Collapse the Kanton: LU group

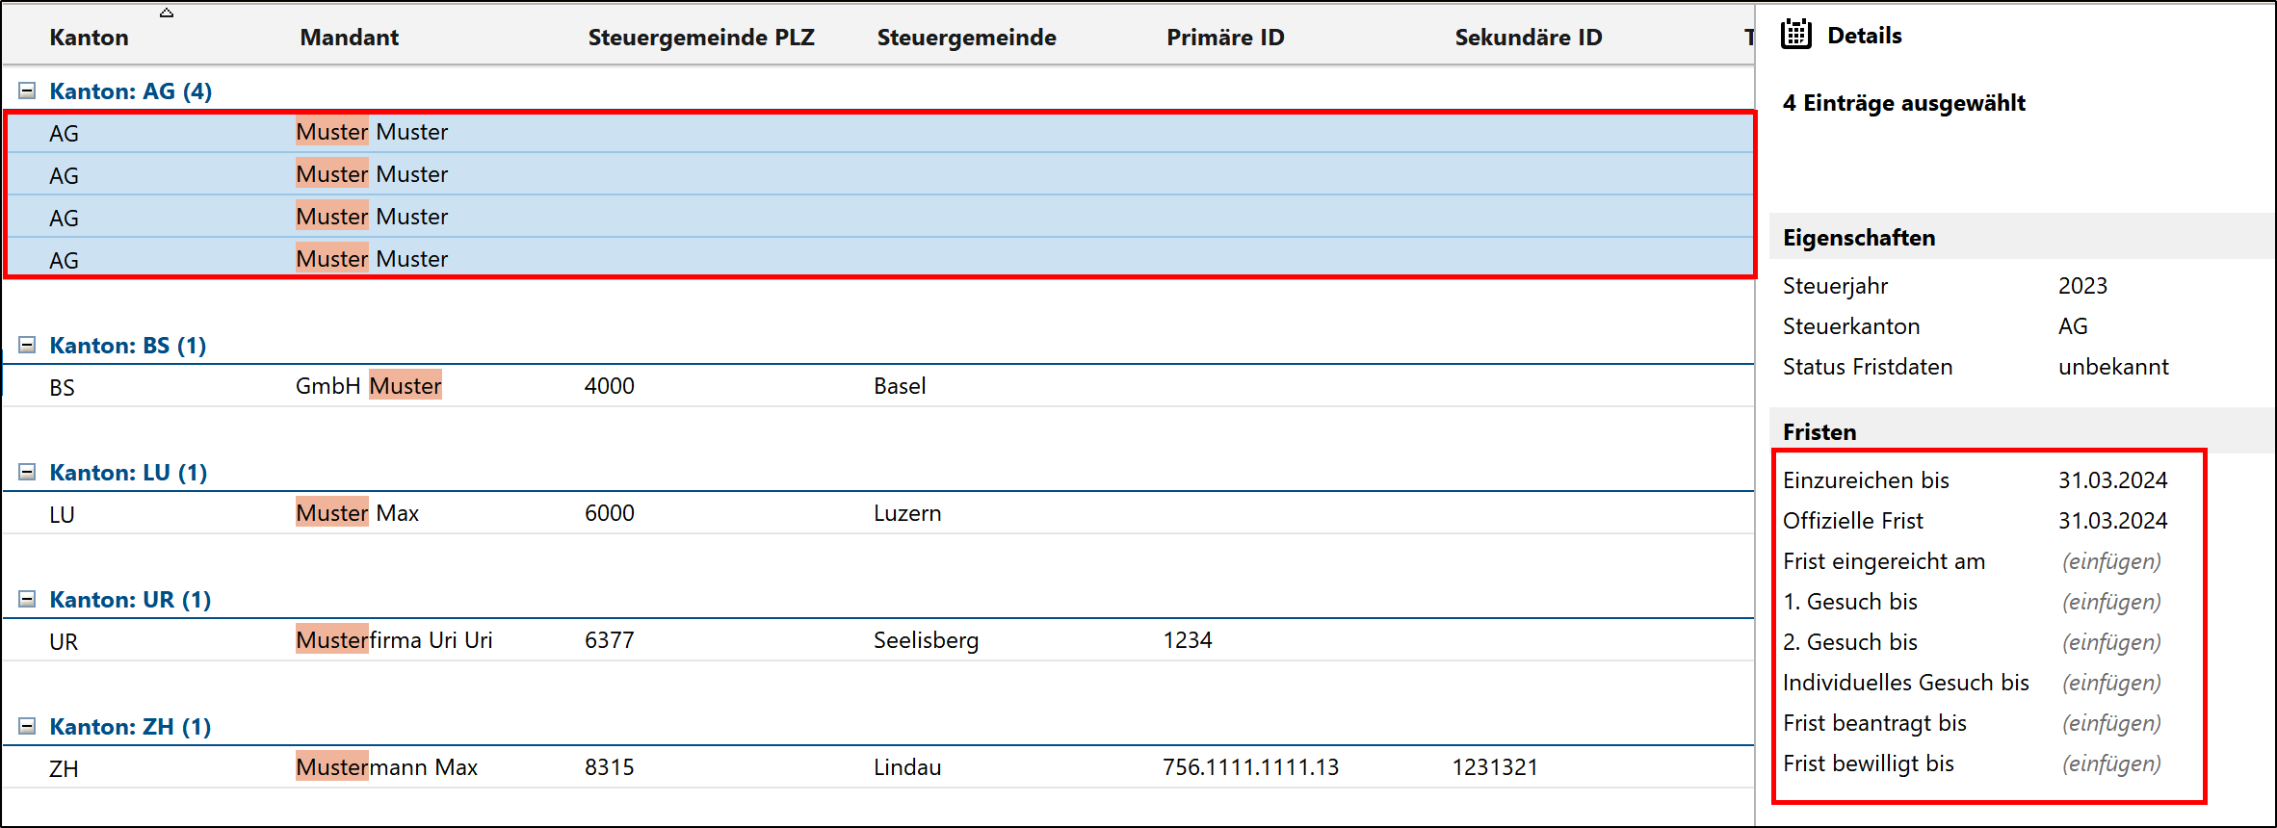[x=27, y=473]
